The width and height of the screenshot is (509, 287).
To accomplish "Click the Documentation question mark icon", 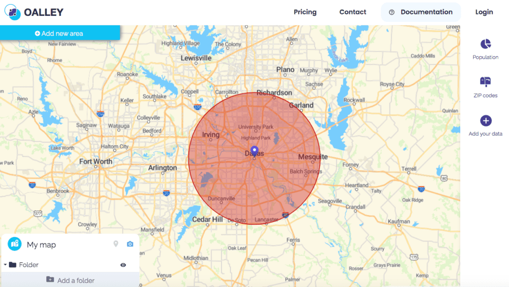I will coord(393,12).
